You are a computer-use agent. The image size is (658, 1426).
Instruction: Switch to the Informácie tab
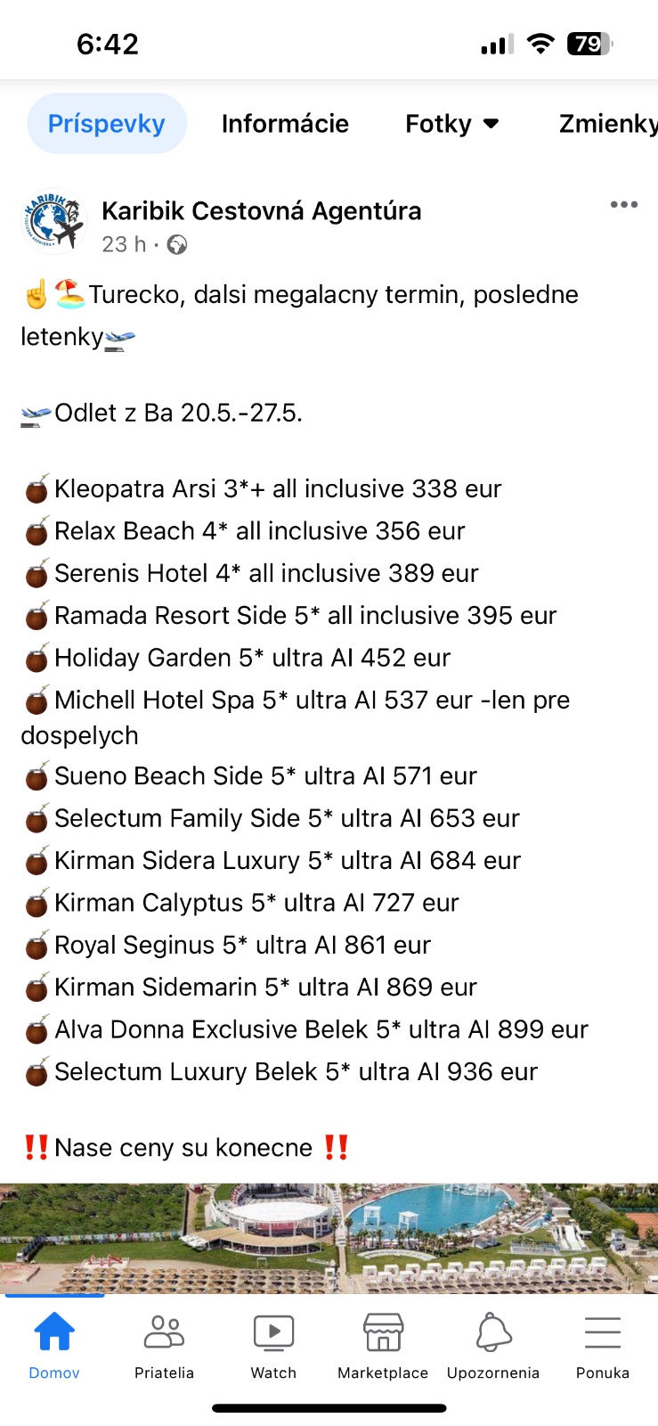pos(285,124)
